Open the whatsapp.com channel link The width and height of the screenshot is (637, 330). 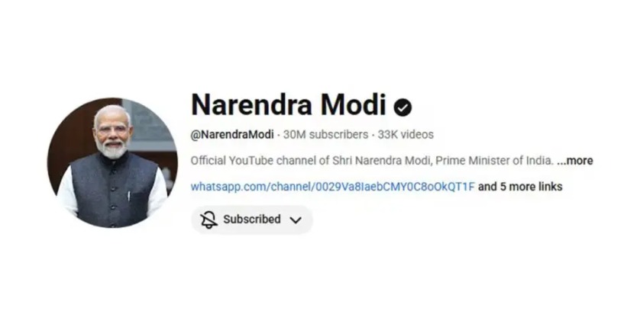(333, 187)
